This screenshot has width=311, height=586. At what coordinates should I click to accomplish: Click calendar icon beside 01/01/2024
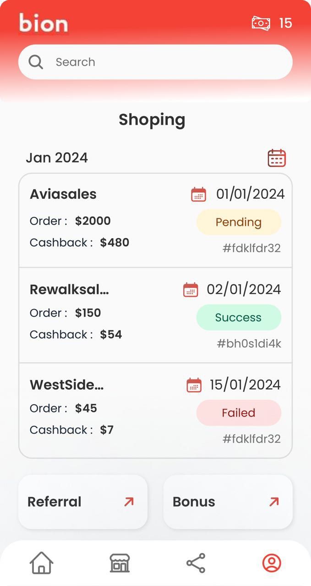[x=198, y=194]
